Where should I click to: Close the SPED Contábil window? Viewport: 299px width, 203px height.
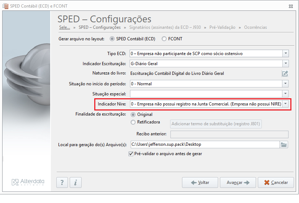291,6
